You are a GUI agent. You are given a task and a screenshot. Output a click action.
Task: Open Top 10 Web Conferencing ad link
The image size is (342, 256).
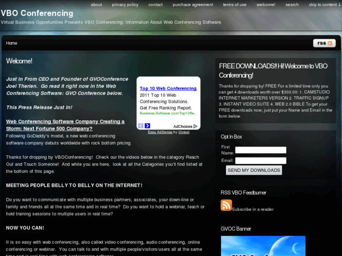click(168, 88)
